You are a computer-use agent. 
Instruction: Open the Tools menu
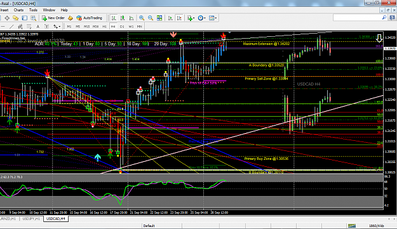(x=33, y=10)
